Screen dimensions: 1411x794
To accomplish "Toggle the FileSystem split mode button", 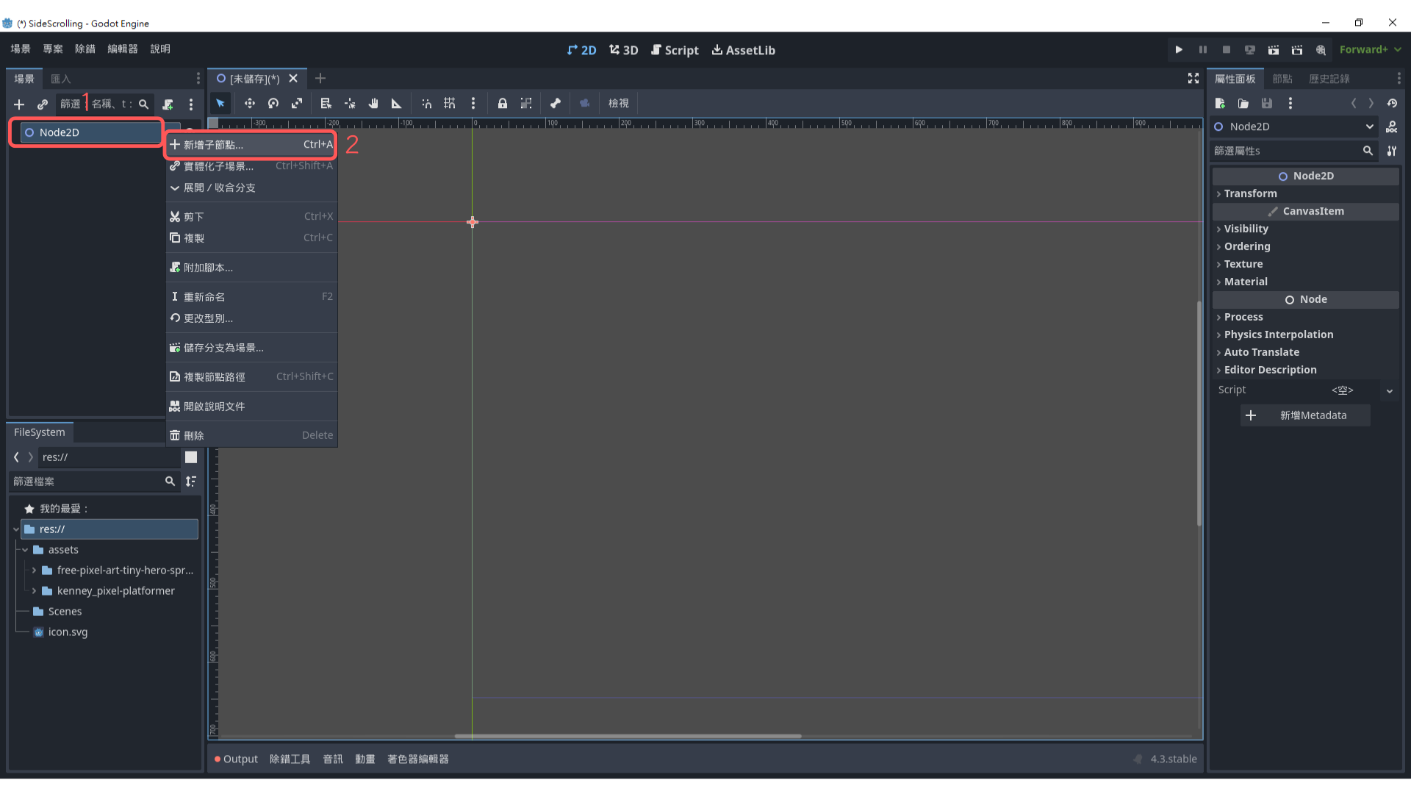I will tap(191, 457).
